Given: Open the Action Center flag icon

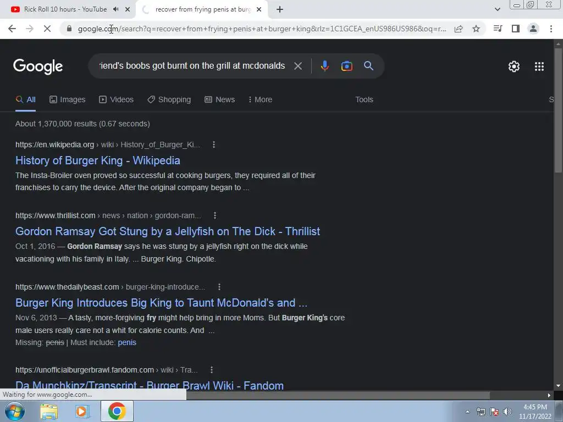Looking at the screenshot, I should (494, 412).
